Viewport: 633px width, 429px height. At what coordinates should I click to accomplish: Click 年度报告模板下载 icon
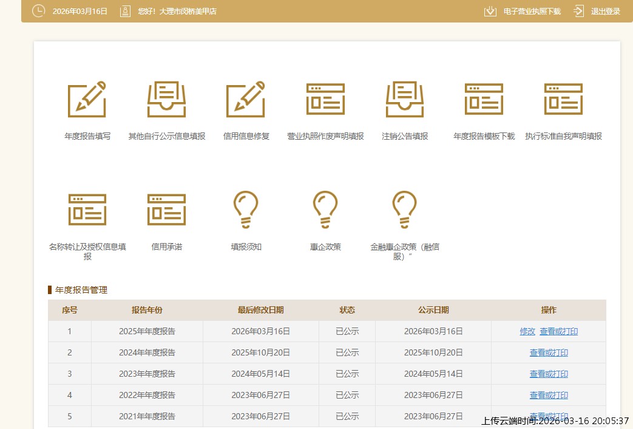(484, 99)
